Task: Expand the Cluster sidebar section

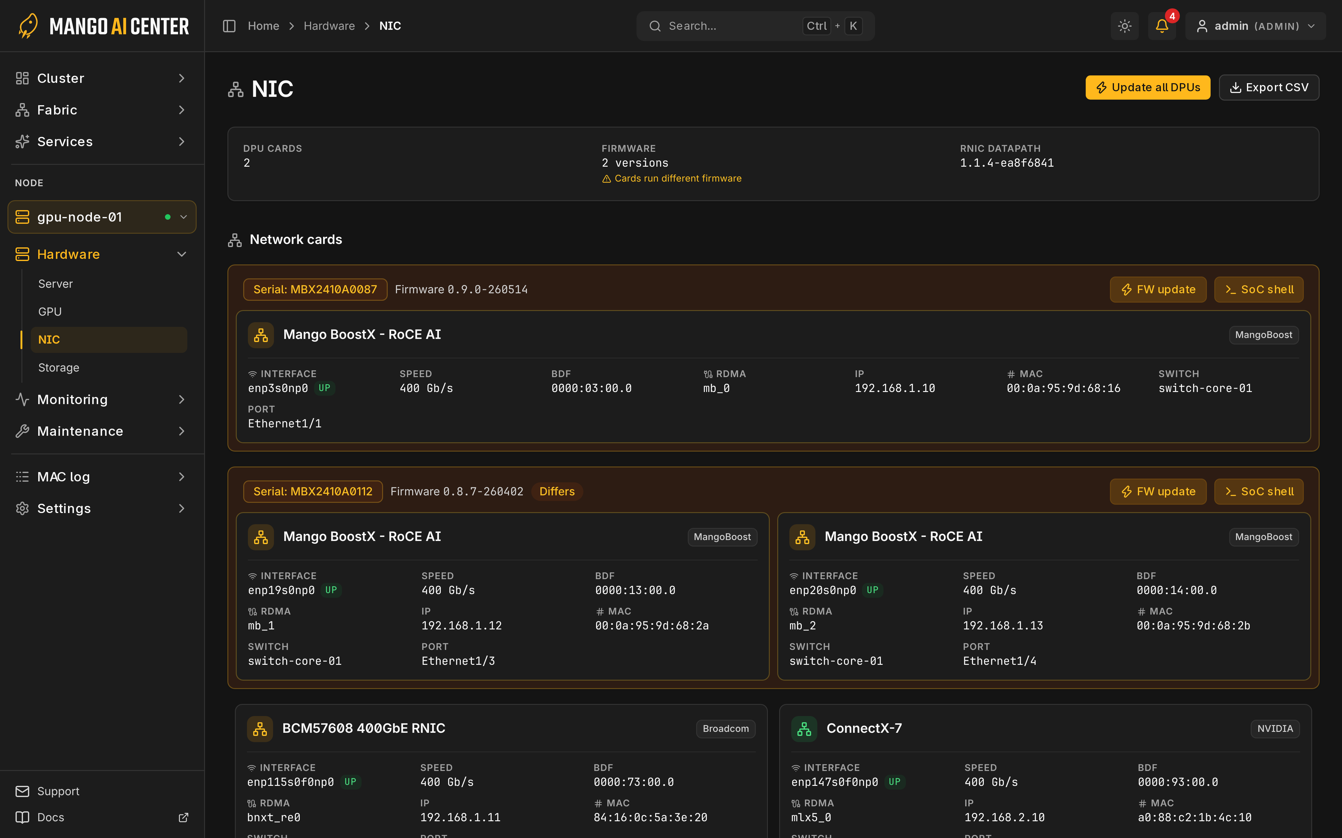Action: pyautogui.click(x=102, y=78)
